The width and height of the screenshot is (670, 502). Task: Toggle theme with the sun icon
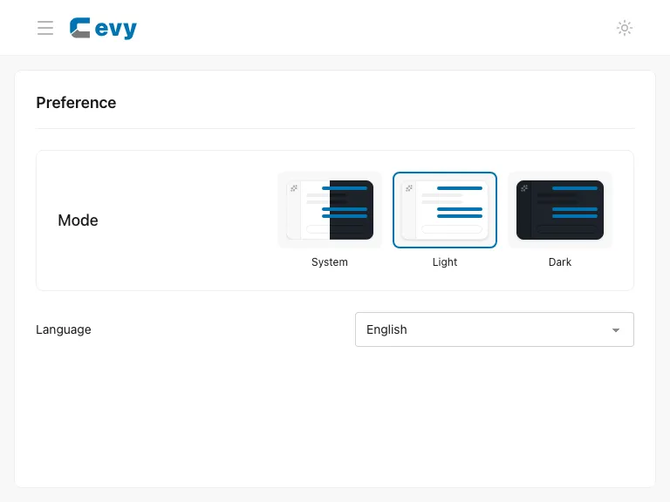click(x=625, y=28)
